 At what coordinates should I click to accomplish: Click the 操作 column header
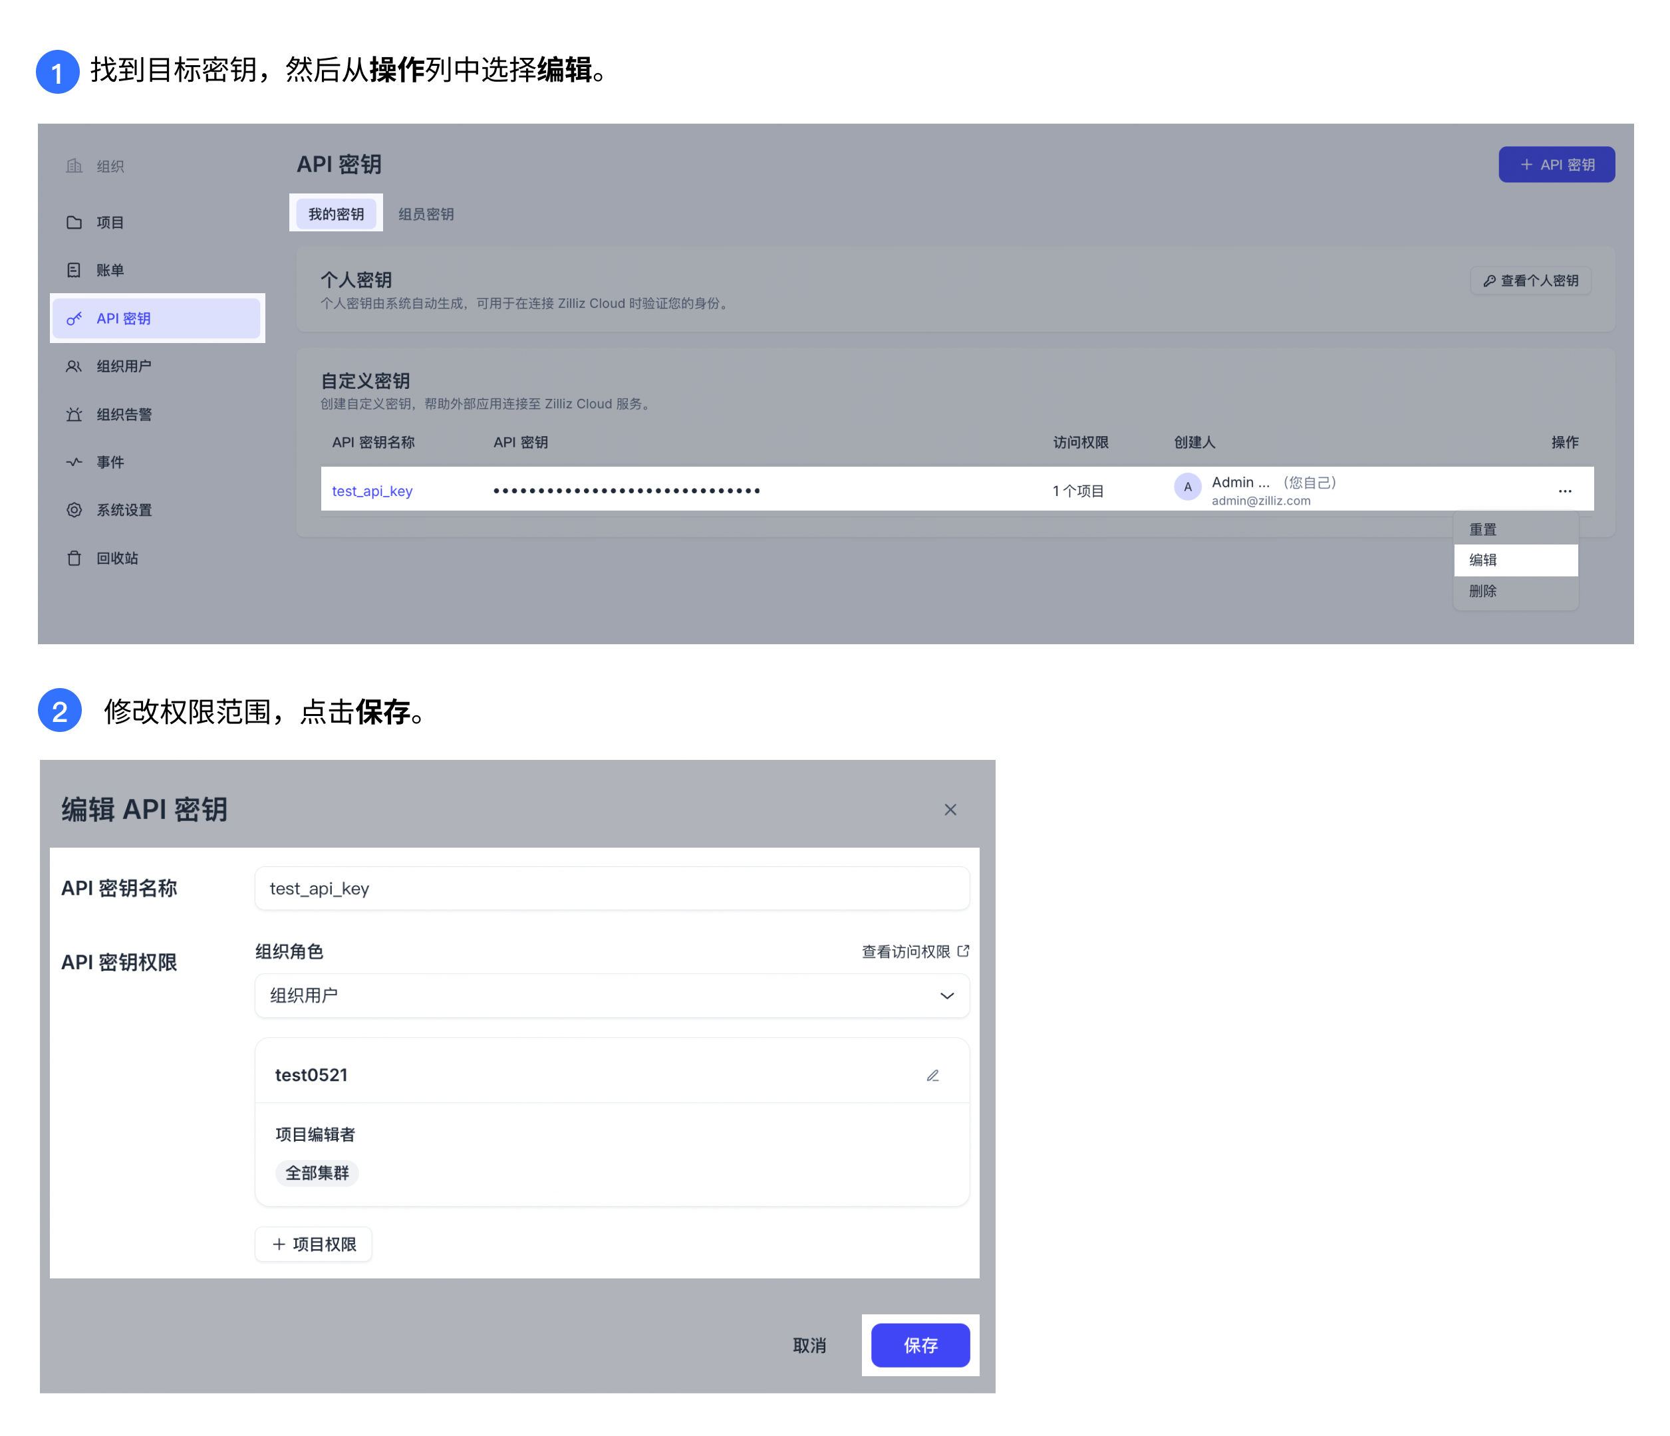(1564, 442)
